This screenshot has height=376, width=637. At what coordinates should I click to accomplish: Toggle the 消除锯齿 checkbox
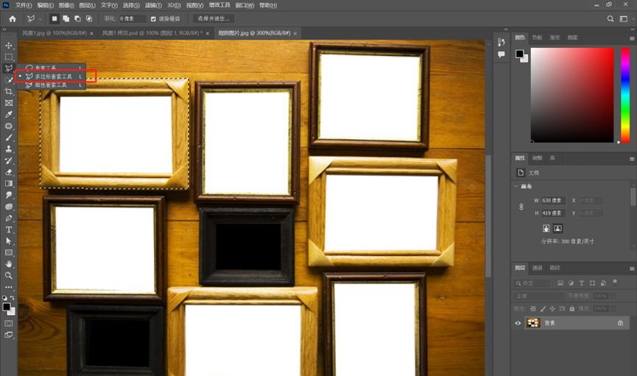[x=153, y=18]
